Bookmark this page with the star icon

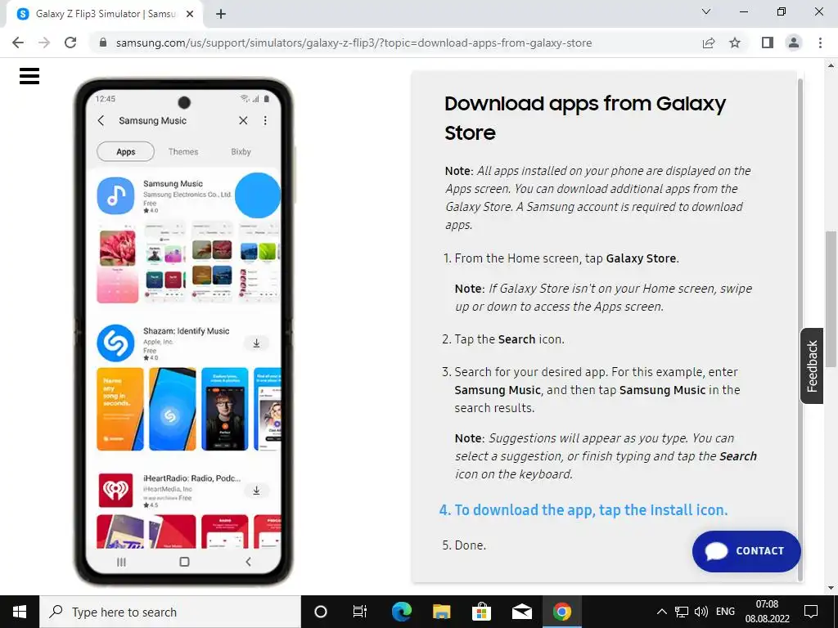click(x=735, y=43)
